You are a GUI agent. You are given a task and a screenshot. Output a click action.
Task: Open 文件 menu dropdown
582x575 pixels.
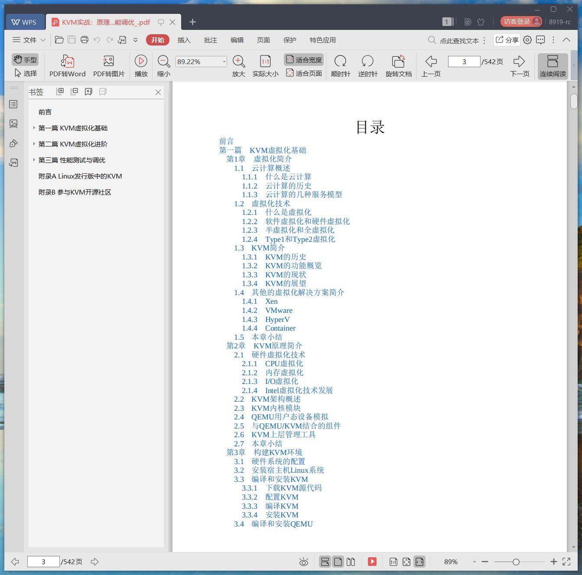pos(29,40)
